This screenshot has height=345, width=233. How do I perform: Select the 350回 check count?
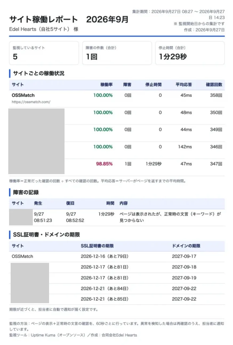(x=216, y=113)
